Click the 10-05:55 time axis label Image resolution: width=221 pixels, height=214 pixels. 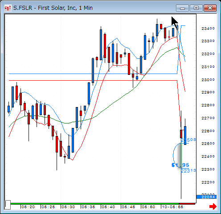coord(172,207)
